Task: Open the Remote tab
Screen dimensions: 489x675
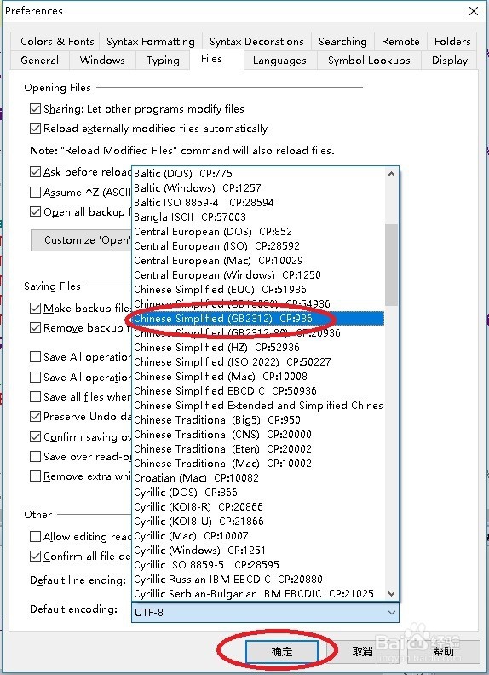Action: [400, 41]
